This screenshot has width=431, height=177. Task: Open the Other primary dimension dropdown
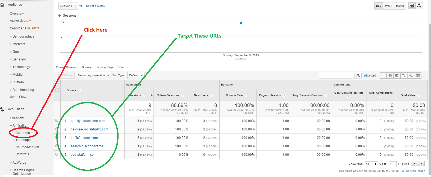122,67
